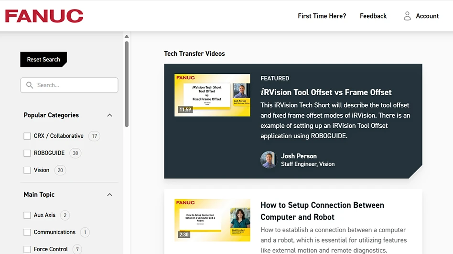Screen dimensions: 453x254
Task: Collapse the Popular Categories section
Action: tap(109, 115)
